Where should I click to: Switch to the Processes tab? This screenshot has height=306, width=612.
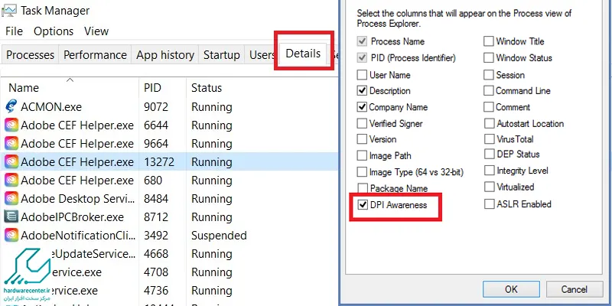point(30,55)
